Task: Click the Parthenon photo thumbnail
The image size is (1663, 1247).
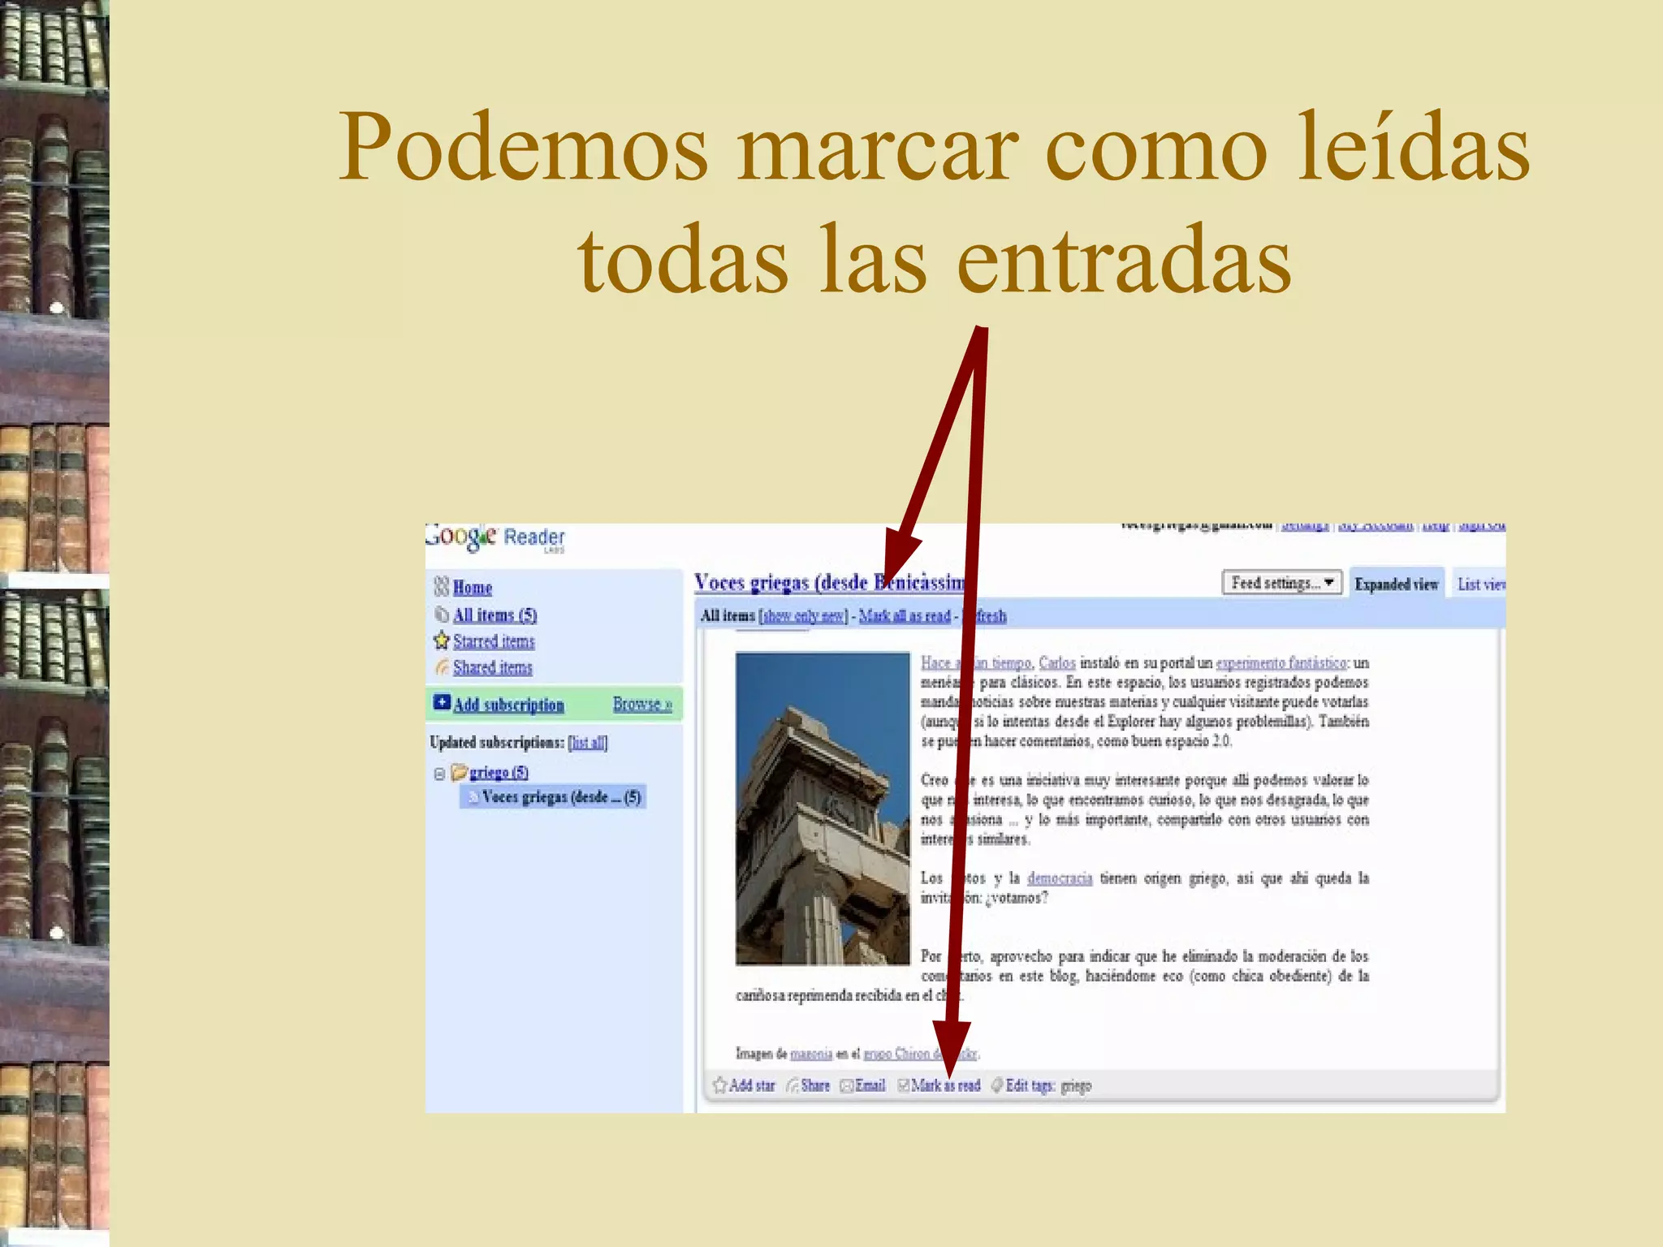Action: 823,808
